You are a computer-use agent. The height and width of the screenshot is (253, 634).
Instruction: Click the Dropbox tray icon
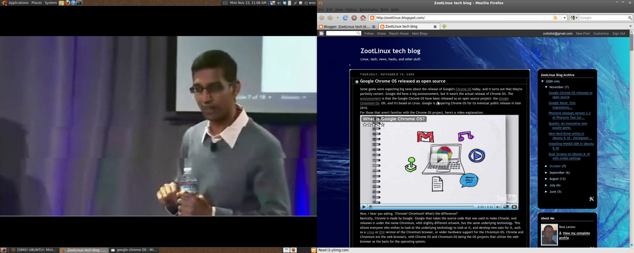tap(284, 3)
